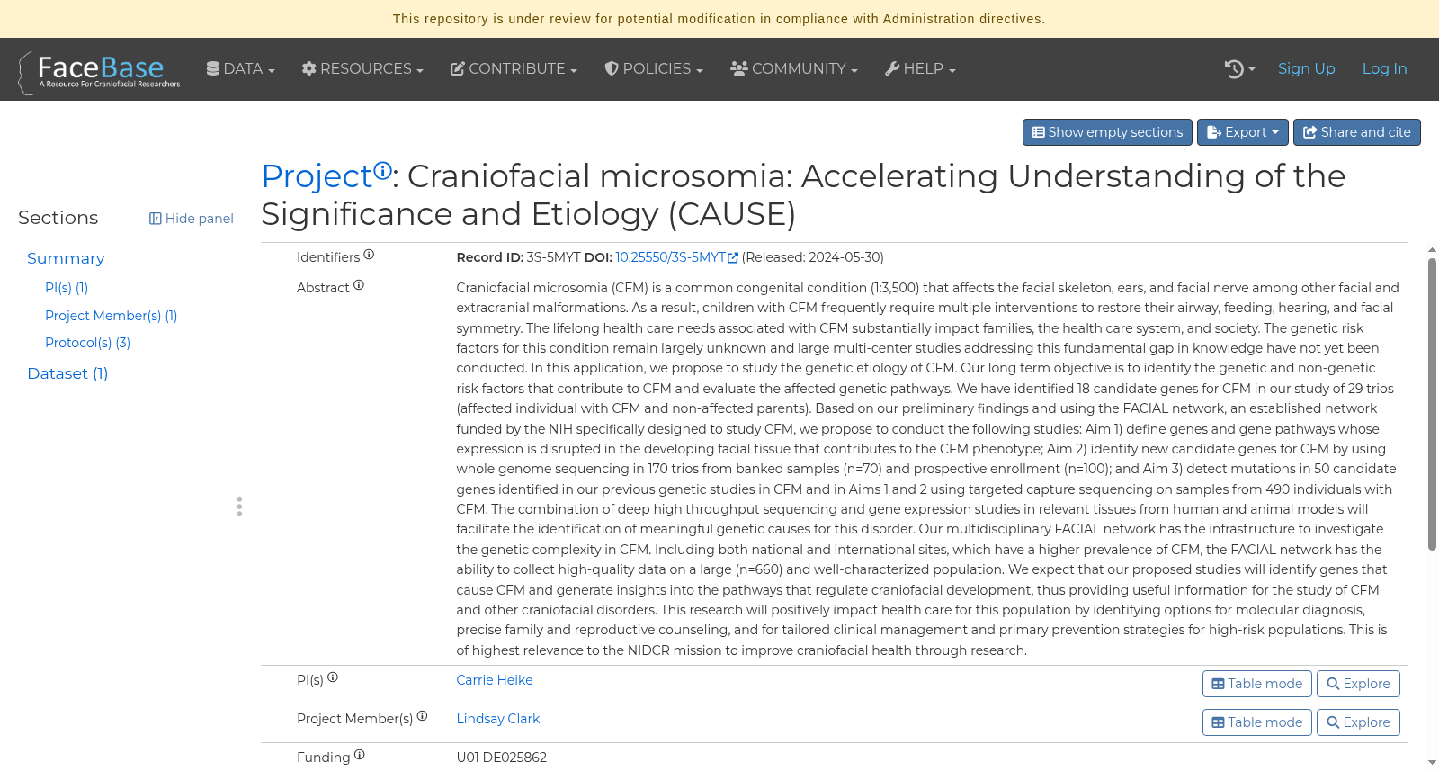The image size is (1439, 771).
Task: Open the Share and cite dialog
Action: click(1356, 132)
